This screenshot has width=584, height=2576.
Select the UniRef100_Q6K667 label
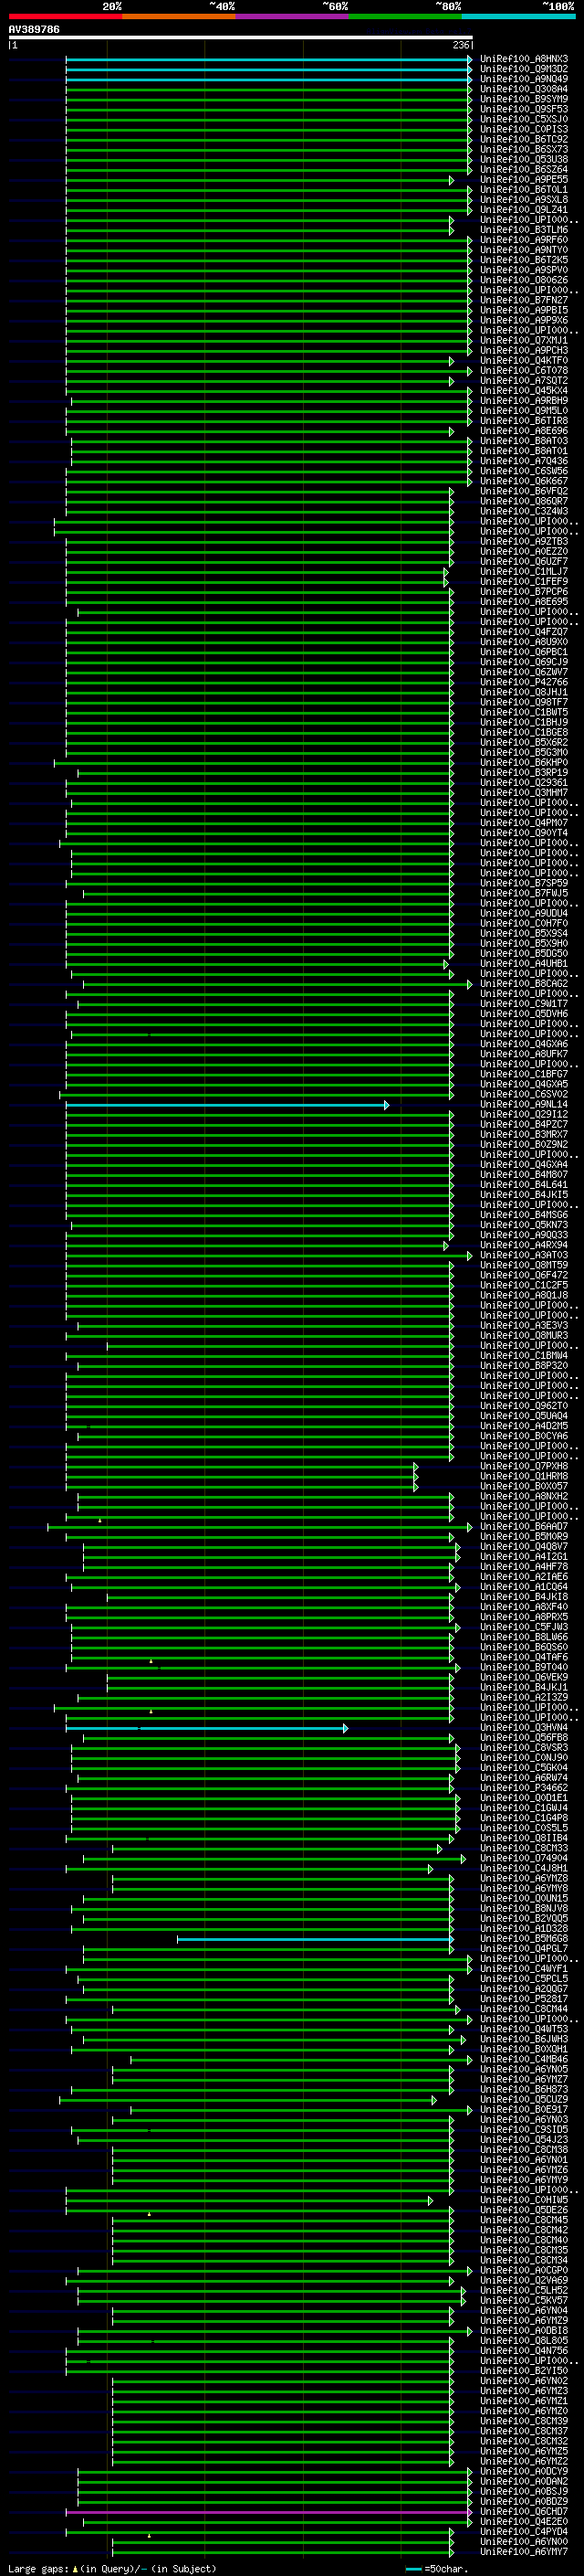(523, 481)
